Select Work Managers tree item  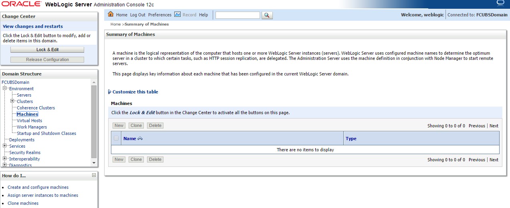32,127
